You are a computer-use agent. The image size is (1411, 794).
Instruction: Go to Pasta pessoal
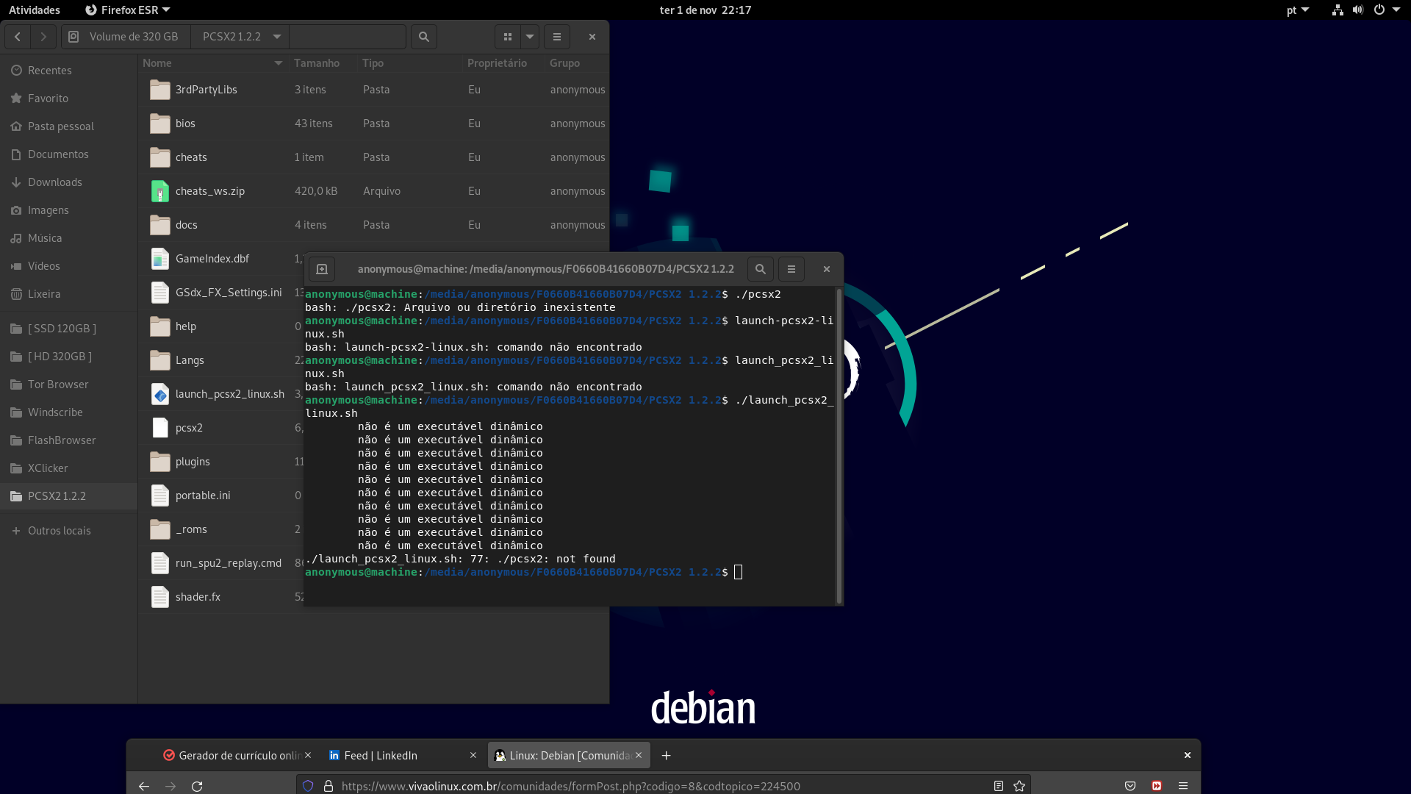pos(69,126)
